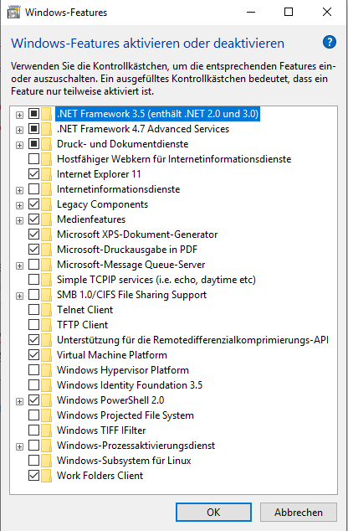348x531 pixels.
Task: Click folder icon beside Telnet Client
Action: pos(47,310)
